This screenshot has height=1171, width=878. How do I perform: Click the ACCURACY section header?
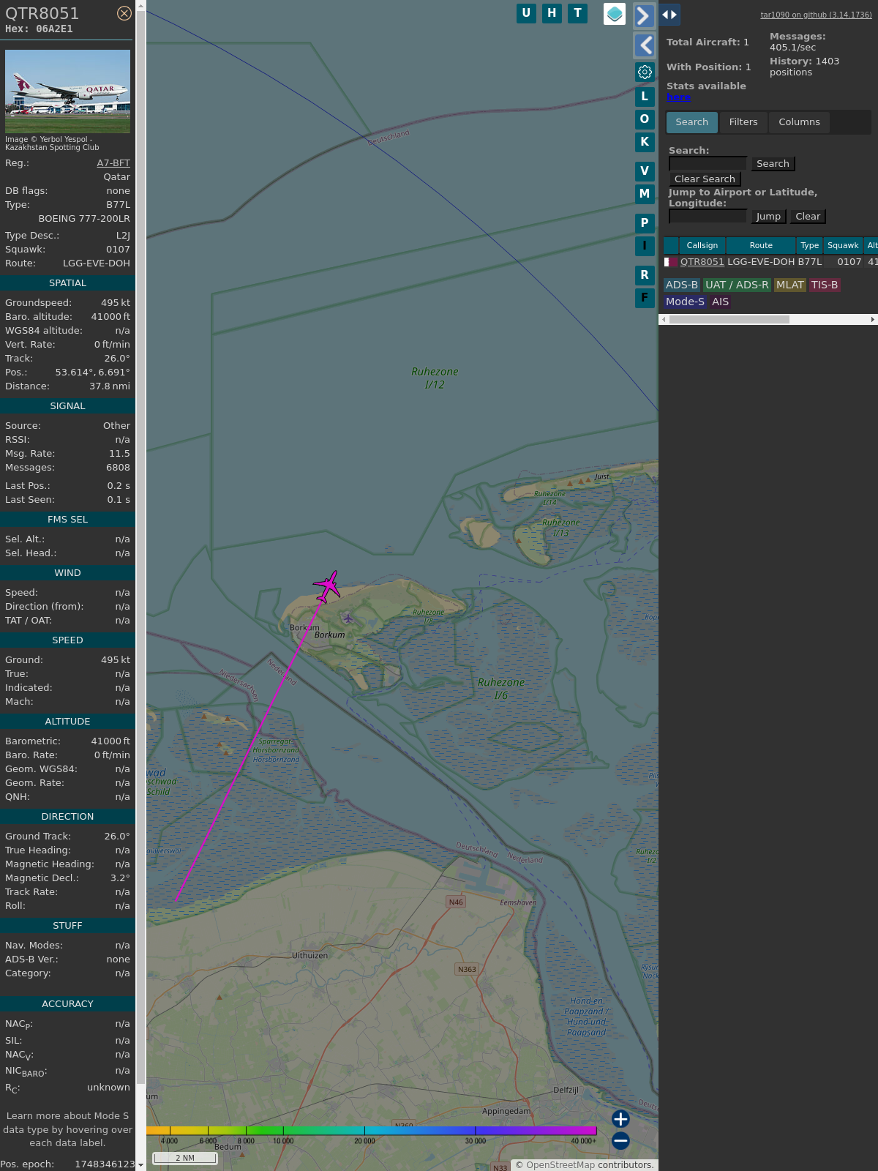pyautogui.click(x=67, y=1004)
